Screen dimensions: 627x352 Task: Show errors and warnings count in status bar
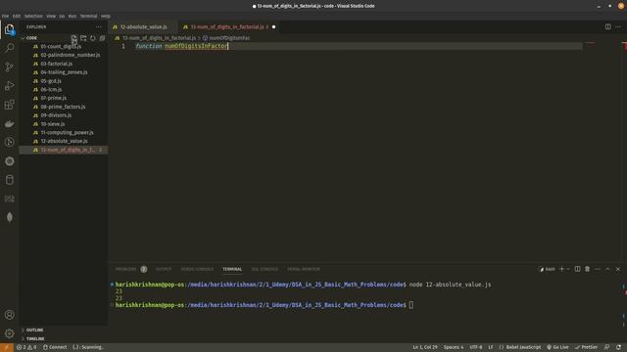tap(26, 347)
